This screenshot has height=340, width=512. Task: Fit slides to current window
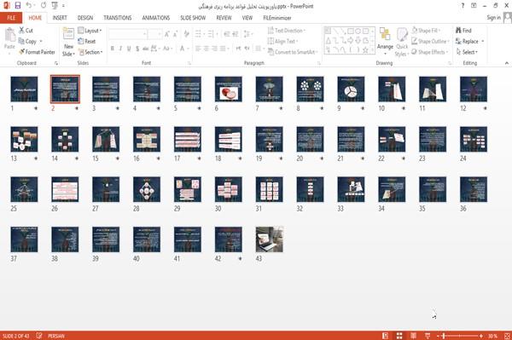tap(507, 336)
